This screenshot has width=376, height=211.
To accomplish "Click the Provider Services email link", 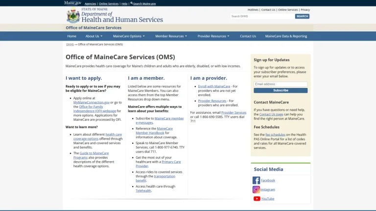I will click(x=234, y=112).
